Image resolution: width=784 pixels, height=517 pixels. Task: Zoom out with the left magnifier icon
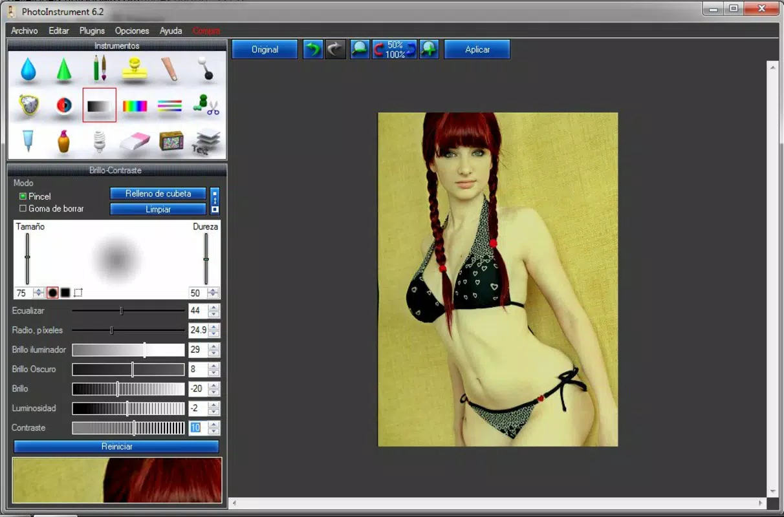point(360,49)
